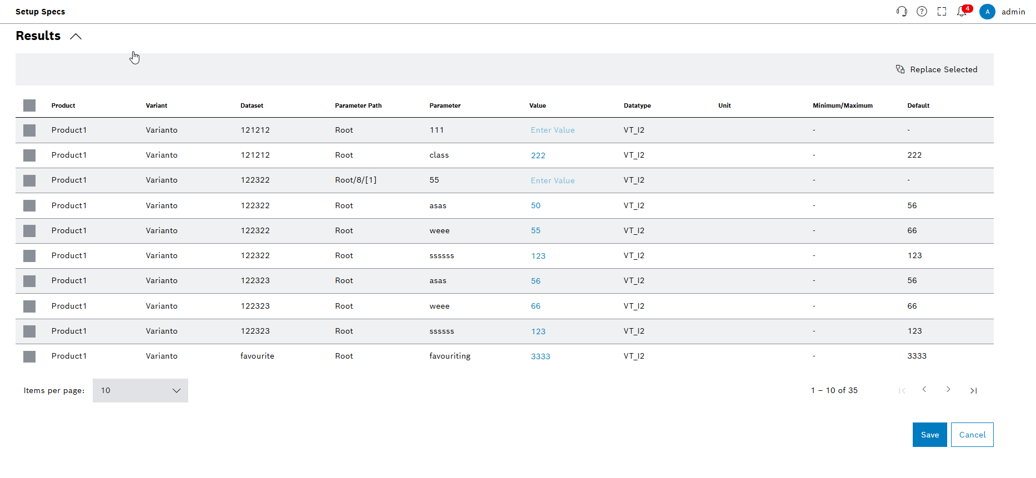Toggle fullscreen mode icon
This screenshot has width=1036, height=478.
tap(942, 12)
